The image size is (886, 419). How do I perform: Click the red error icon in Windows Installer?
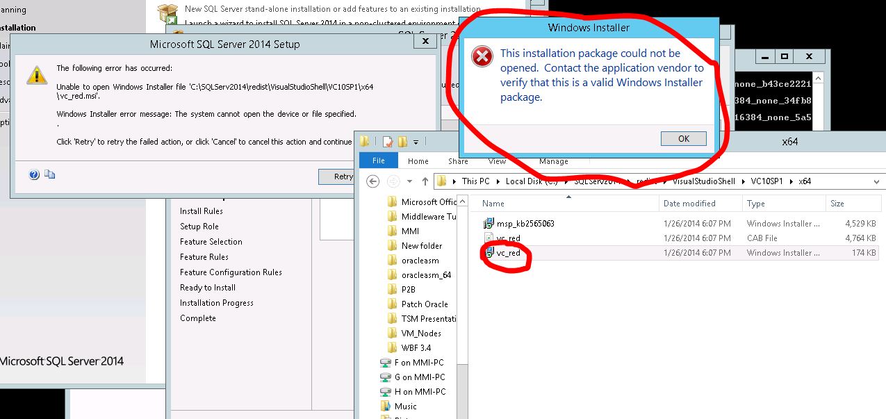coord(482,57)
